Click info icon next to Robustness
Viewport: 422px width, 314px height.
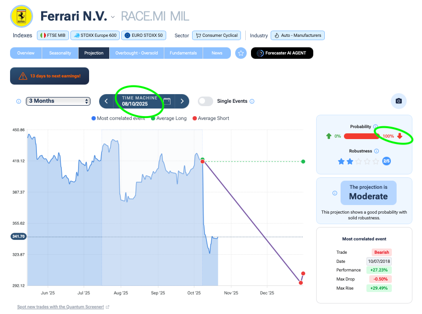(x=376, y=150)
